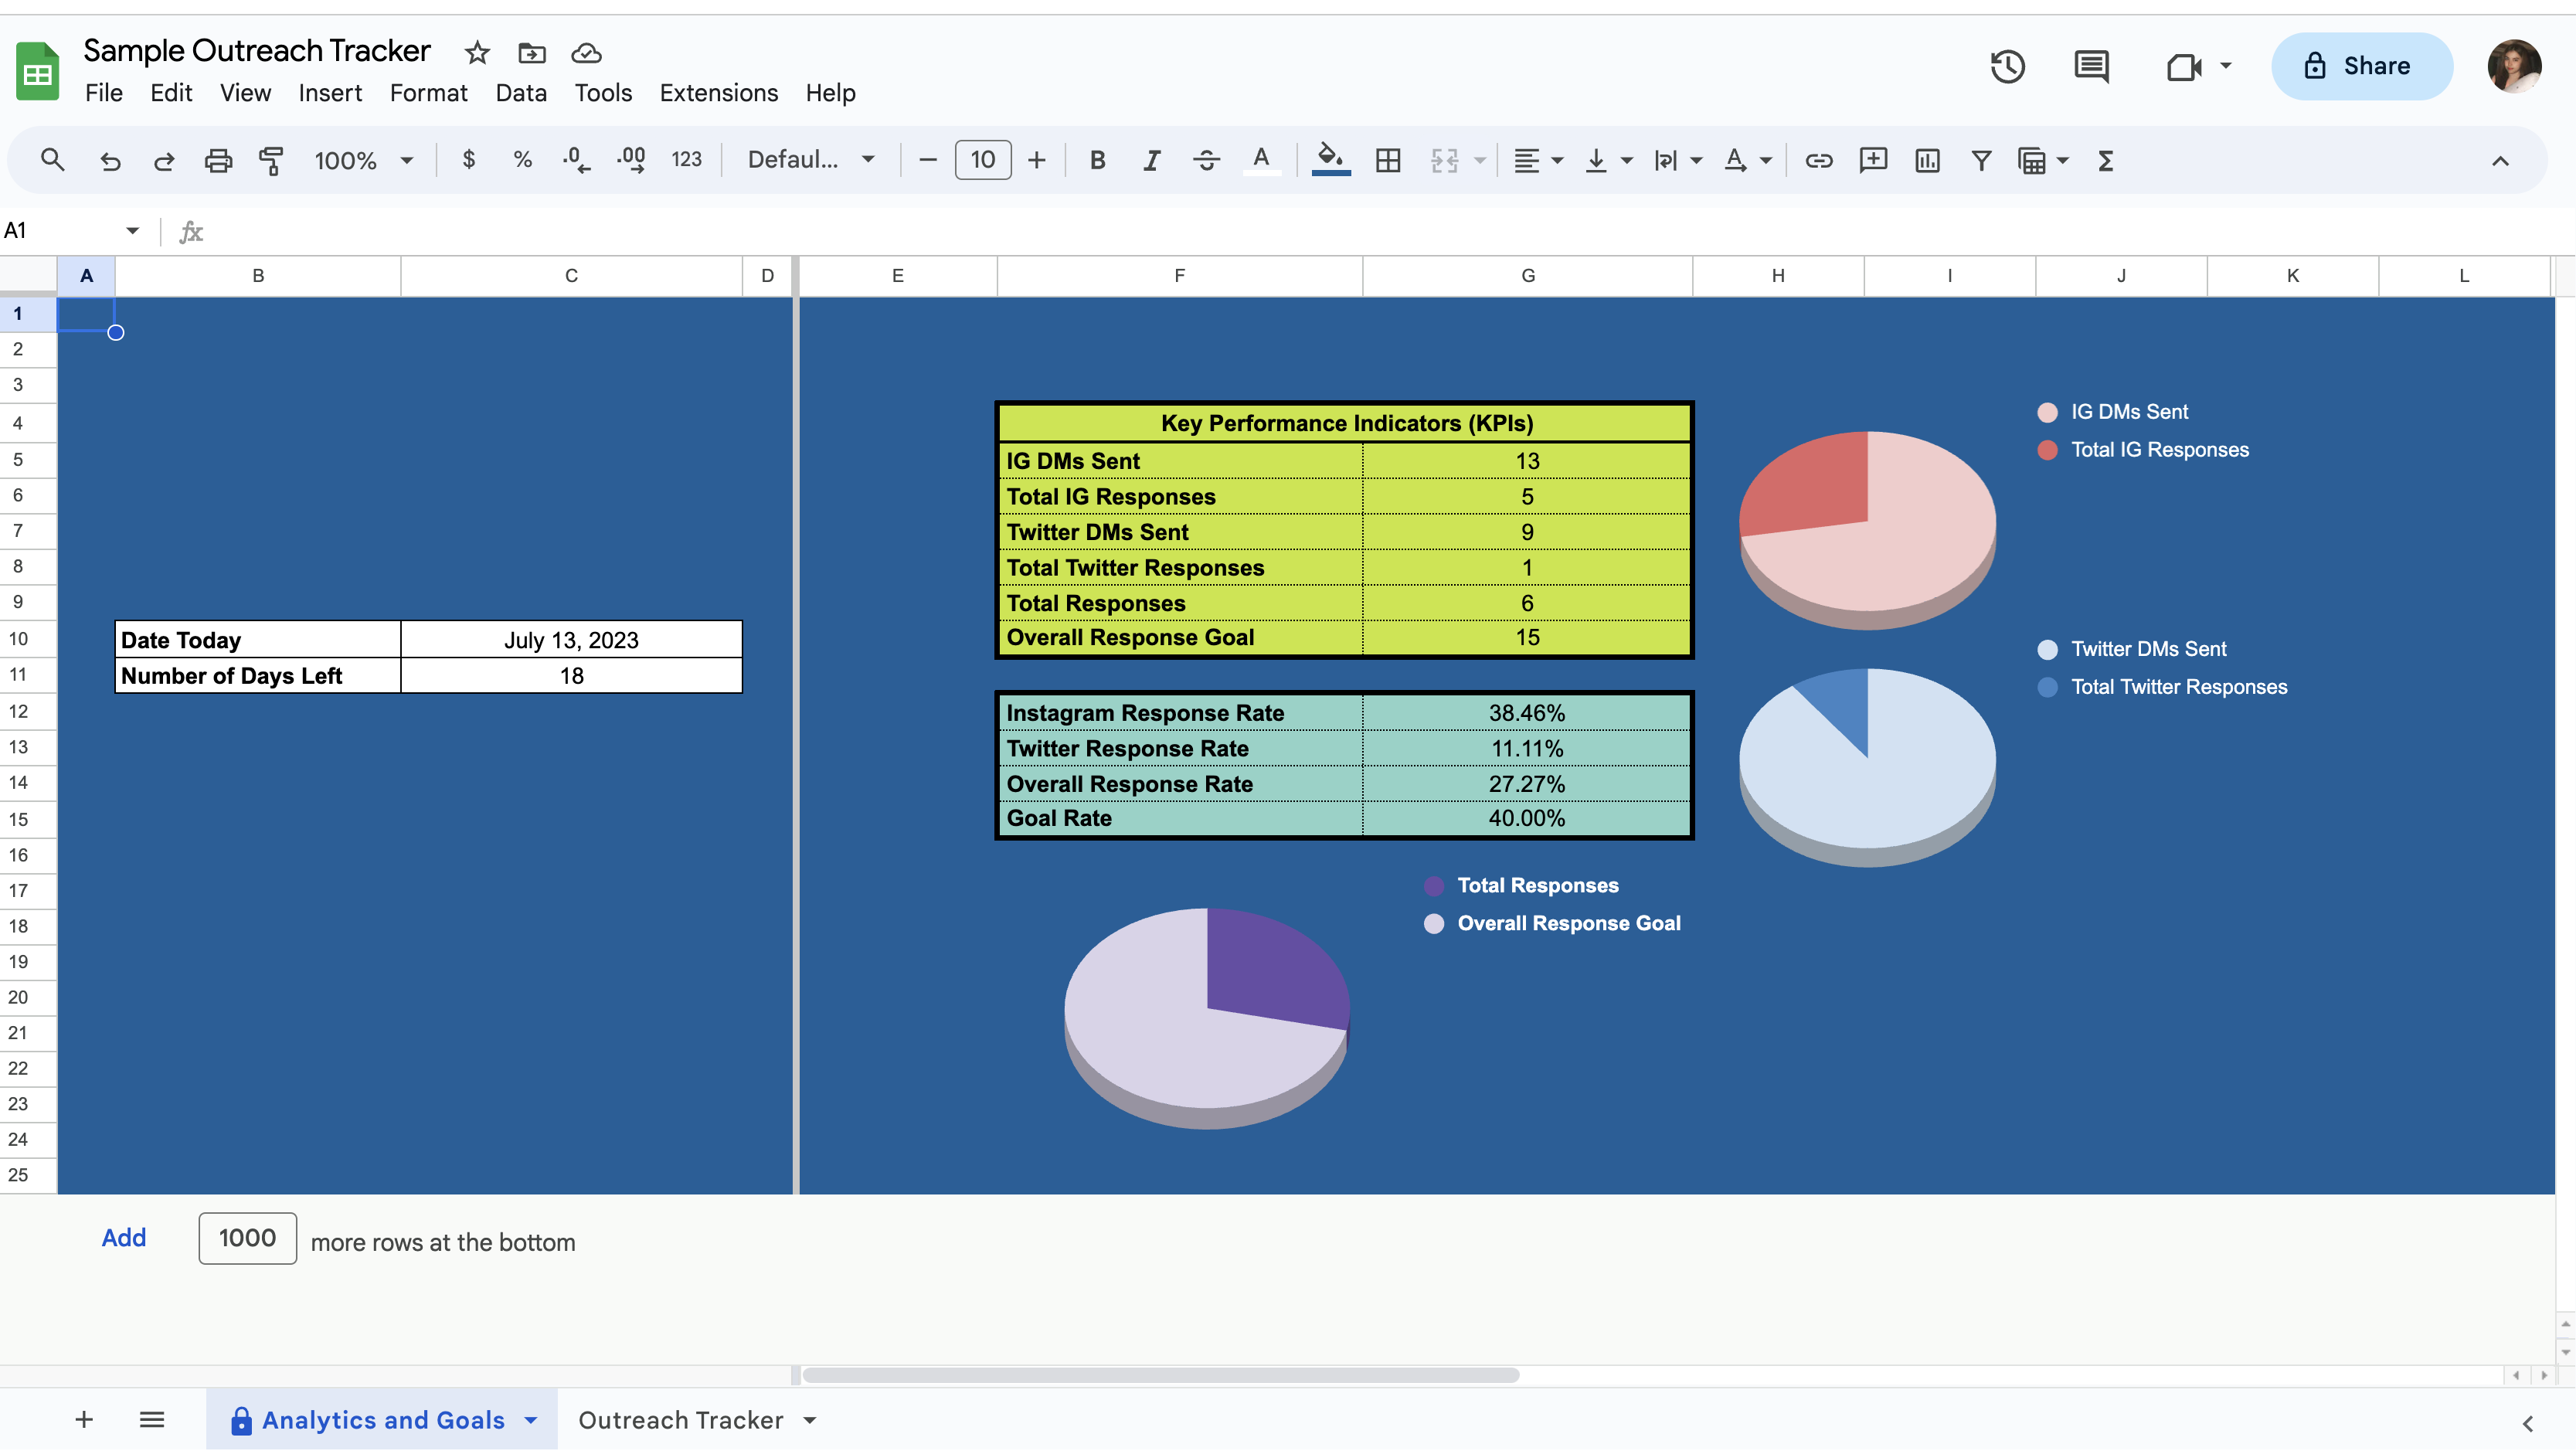Expand merge cells options arrow
Screen dimensions: 2576x1451
(x=1480, y=161)
